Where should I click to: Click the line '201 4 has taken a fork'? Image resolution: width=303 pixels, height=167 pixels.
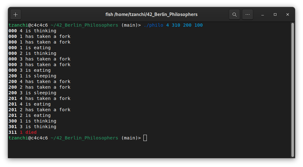coord(39,98)
